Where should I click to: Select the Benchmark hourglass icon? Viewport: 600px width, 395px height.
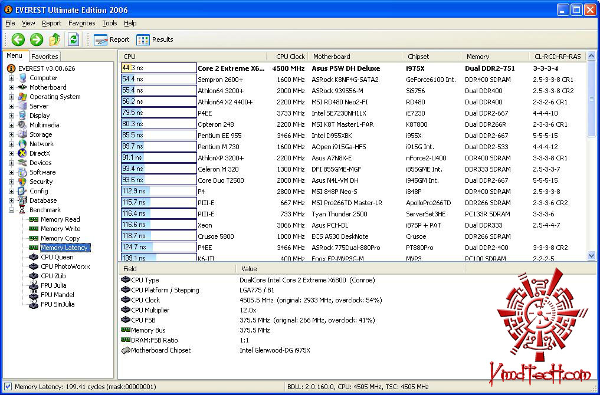pyautogui.click(x=22, y=210)
